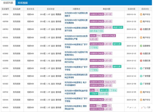
Task: Click the 投诉时间 column header
Action: click(x=131, y=9)
